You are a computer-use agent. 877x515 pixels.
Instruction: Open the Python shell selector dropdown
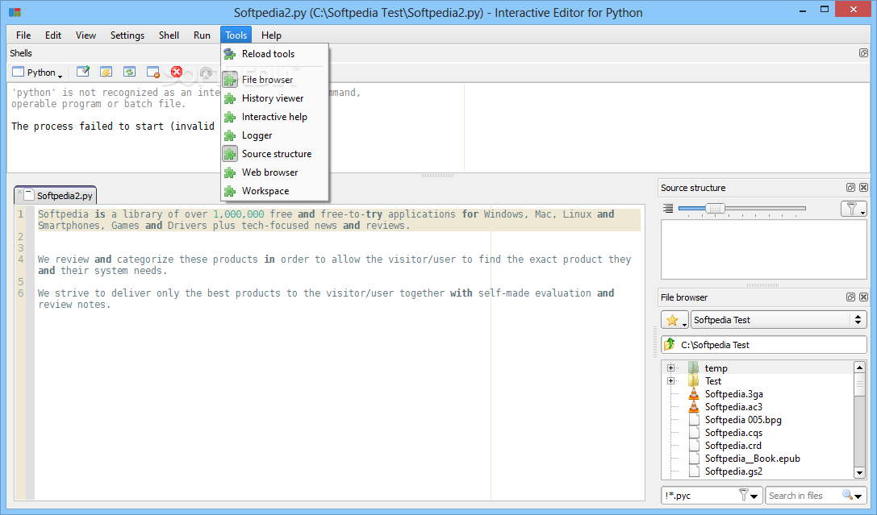tap(37, 72)
